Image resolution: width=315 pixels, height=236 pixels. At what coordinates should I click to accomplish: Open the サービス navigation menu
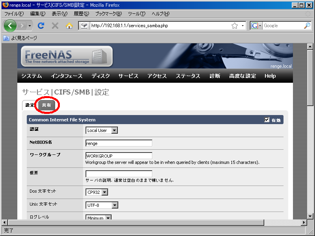pos(128,76)
